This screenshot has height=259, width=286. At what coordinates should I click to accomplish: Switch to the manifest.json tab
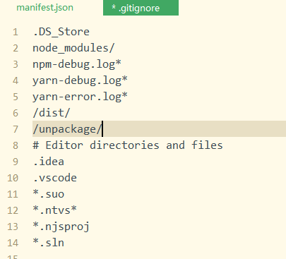pos(44,8)
